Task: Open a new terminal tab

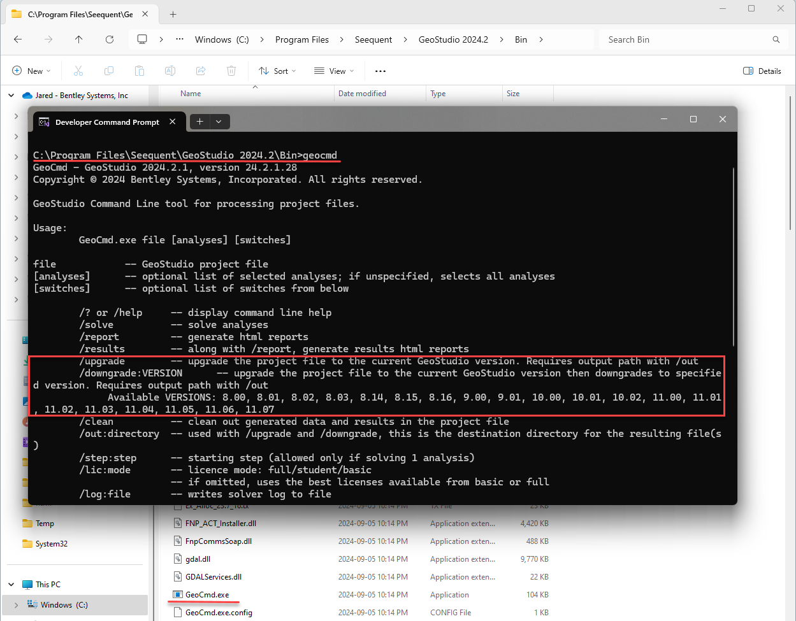Action: tap(199, 122)
